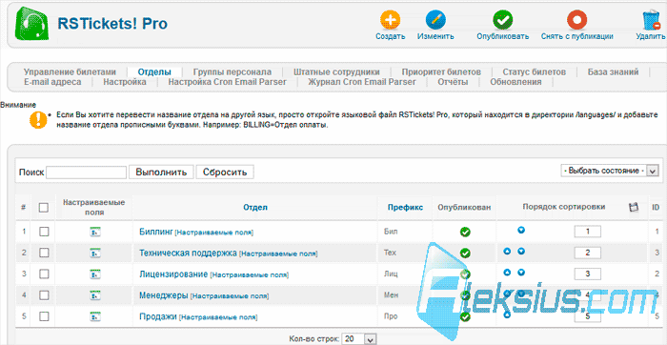The width and height of the screenshot is (667, 345).
Task: Click the Создать (Create) toolbar icon
Action: [x=390, y=20]
